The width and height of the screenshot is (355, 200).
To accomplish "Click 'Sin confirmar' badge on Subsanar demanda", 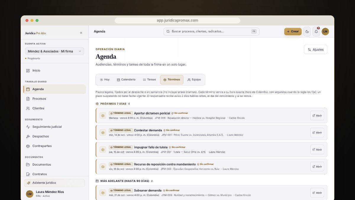I will [171, 191].
